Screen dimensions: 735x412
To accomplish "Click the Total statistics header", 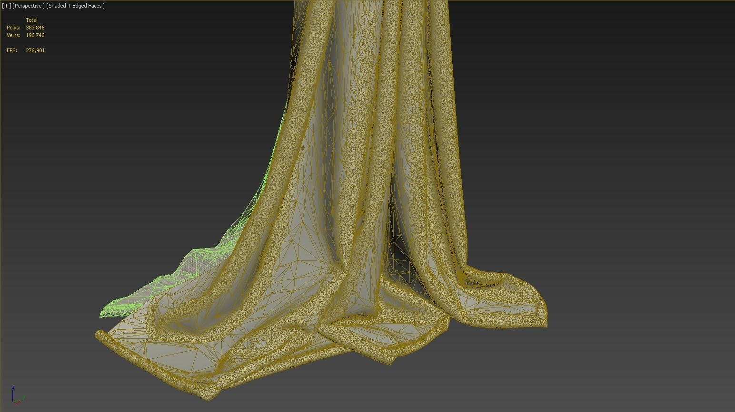I will [31, 20].
